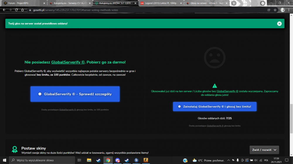Switch the POL input language indicator
Screen dimensions: 293x164
[x=266, y=160]
